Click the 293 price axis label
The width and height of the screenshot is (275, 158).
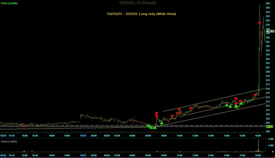[268, 16]
